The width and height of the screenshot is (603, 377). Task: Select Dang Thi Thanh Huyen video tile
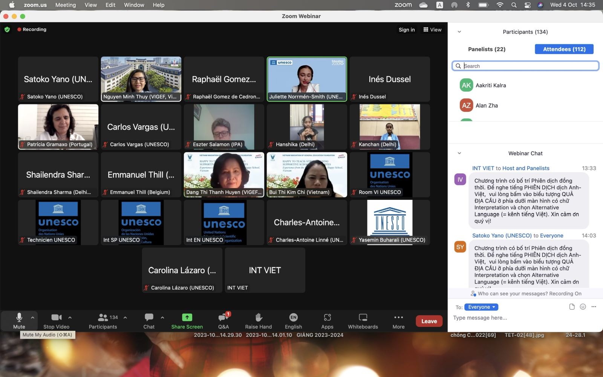224,175
